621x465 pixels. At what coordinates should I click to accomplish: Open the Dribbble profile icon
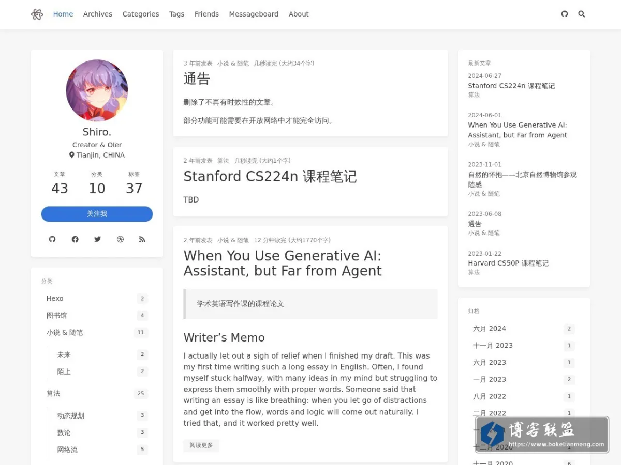(121, 239)
